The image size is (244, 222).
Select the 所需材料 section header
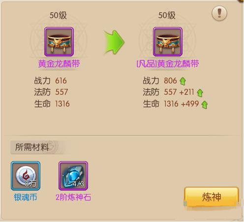click(32, 147)
